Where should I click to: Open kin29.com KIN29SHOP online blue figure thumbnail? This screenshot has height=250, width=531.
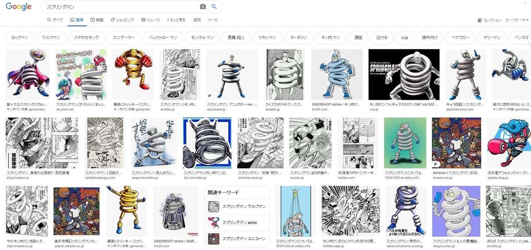[337, 75]
